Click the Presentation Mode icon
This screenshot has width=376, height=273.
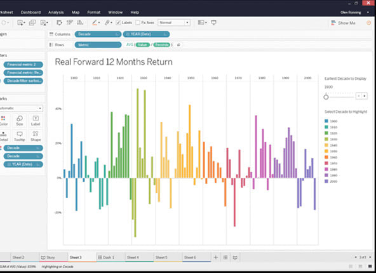[213, 22]
